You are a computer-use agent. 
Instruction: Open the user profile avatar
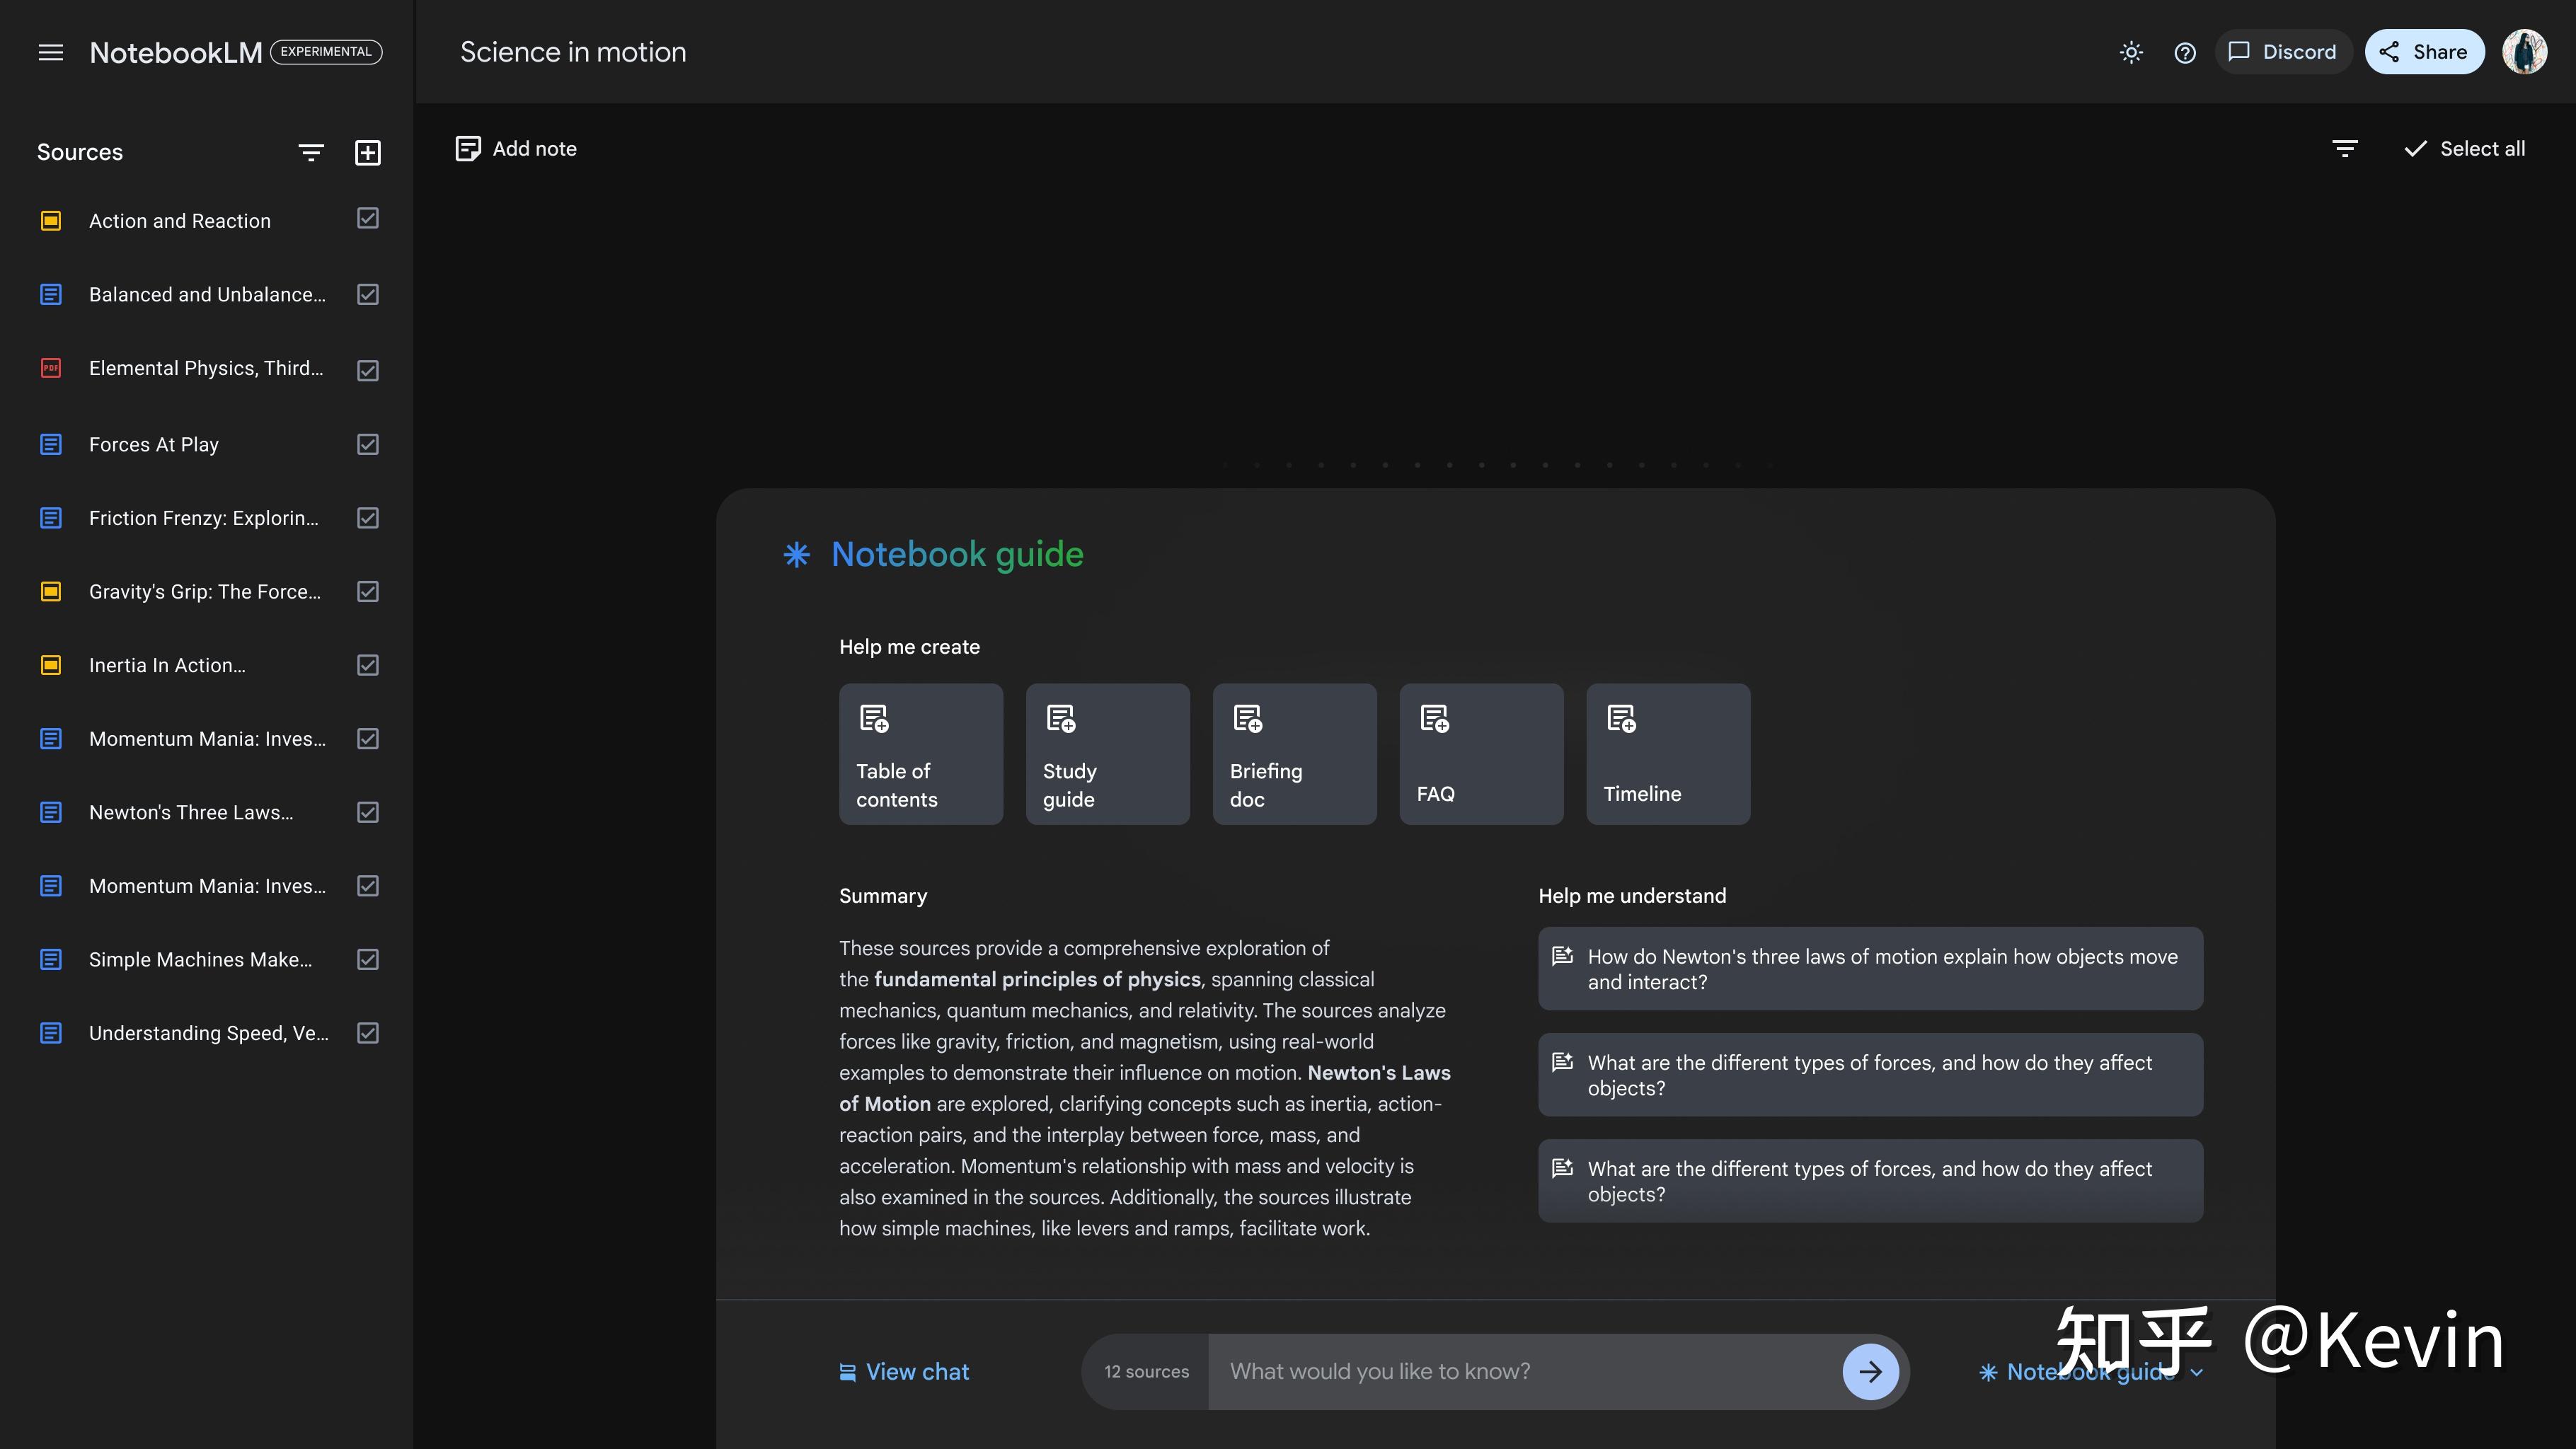2524,52
